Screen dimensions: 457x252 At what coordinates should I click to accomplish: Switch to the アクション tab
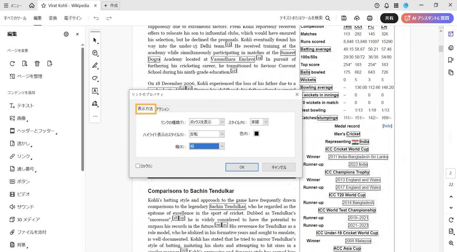coord(163,109)
